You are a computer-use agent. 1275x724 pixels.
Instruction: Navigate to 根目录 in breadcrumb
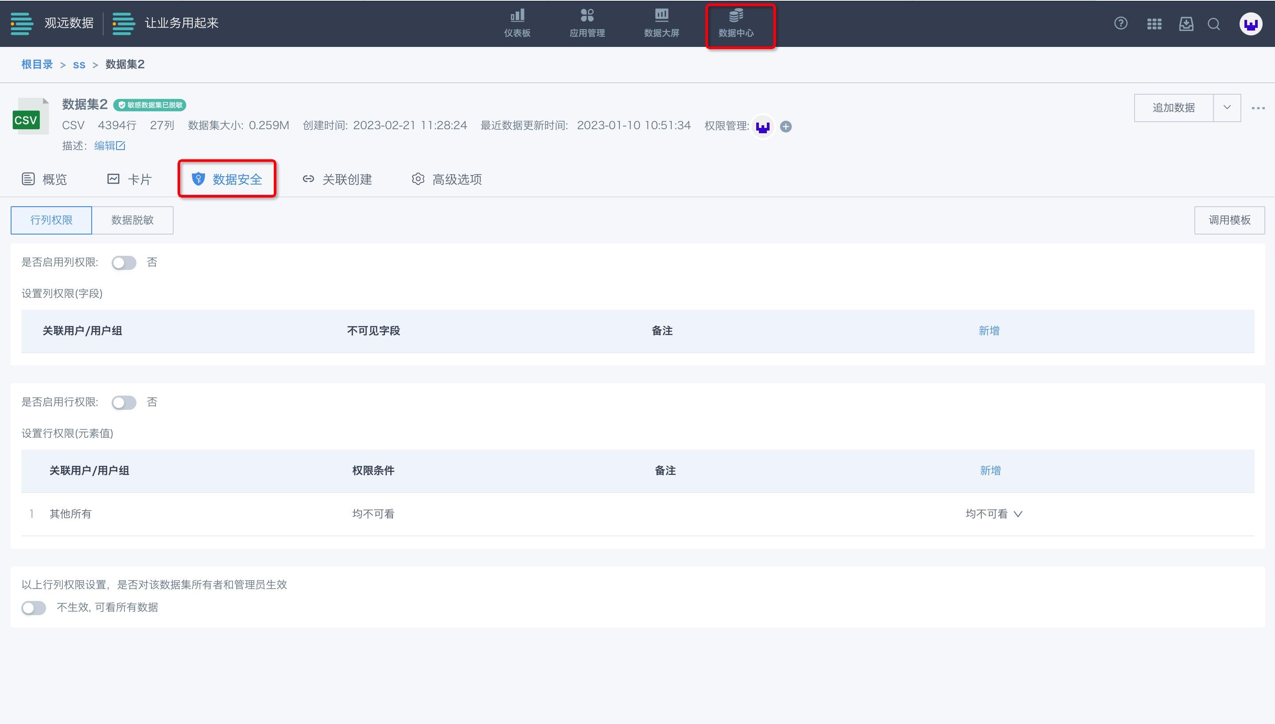pos(37,64)
